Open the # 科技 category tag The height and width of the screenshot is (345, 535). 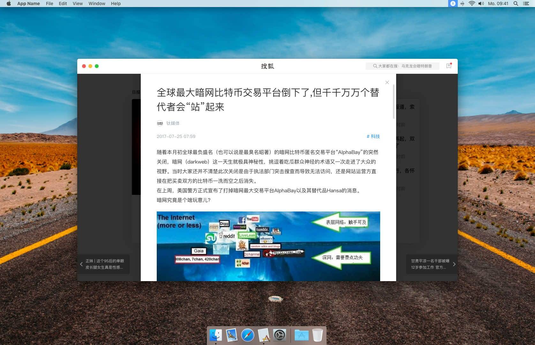pos(373,136)
